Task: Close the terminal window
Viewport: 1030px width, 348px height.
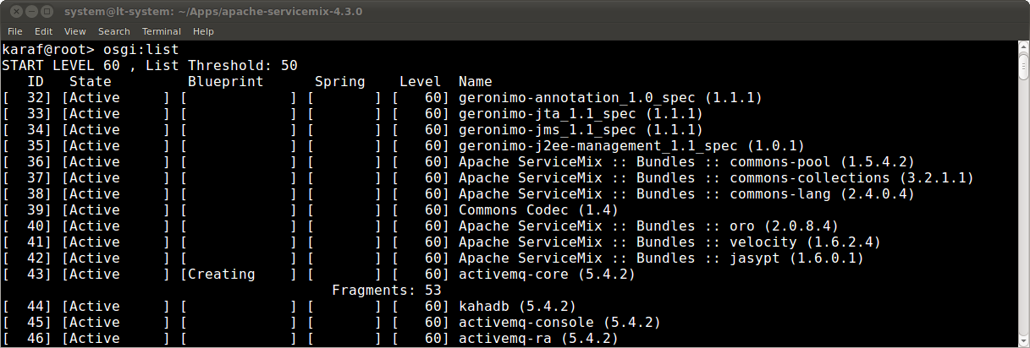Action: pyautogui.click(x=13, y=12)
